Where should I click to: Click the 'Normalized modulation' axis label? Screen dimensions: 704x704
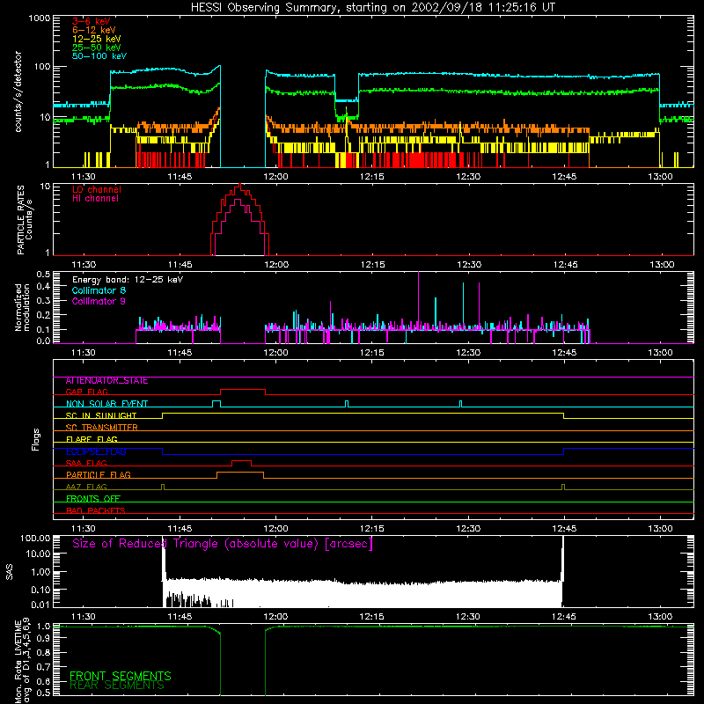click(x=22, y=307)
